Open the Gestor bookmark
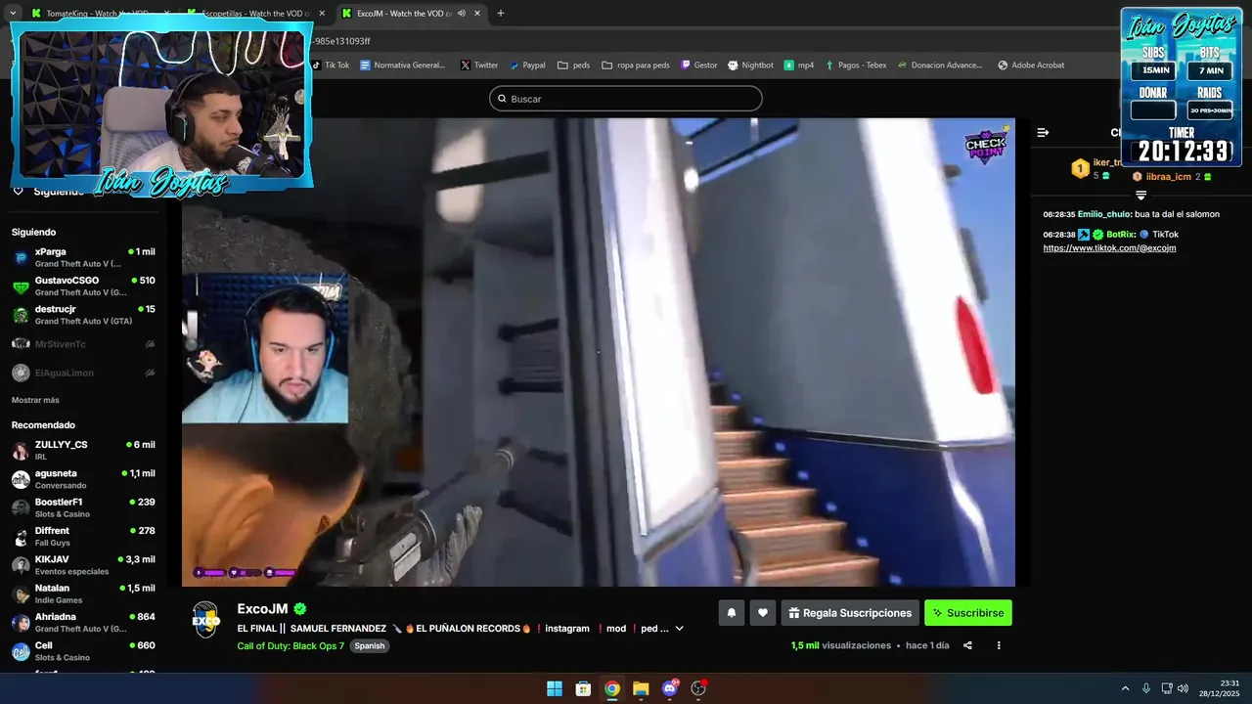The image size is (1252, 704). click(699, 66)
